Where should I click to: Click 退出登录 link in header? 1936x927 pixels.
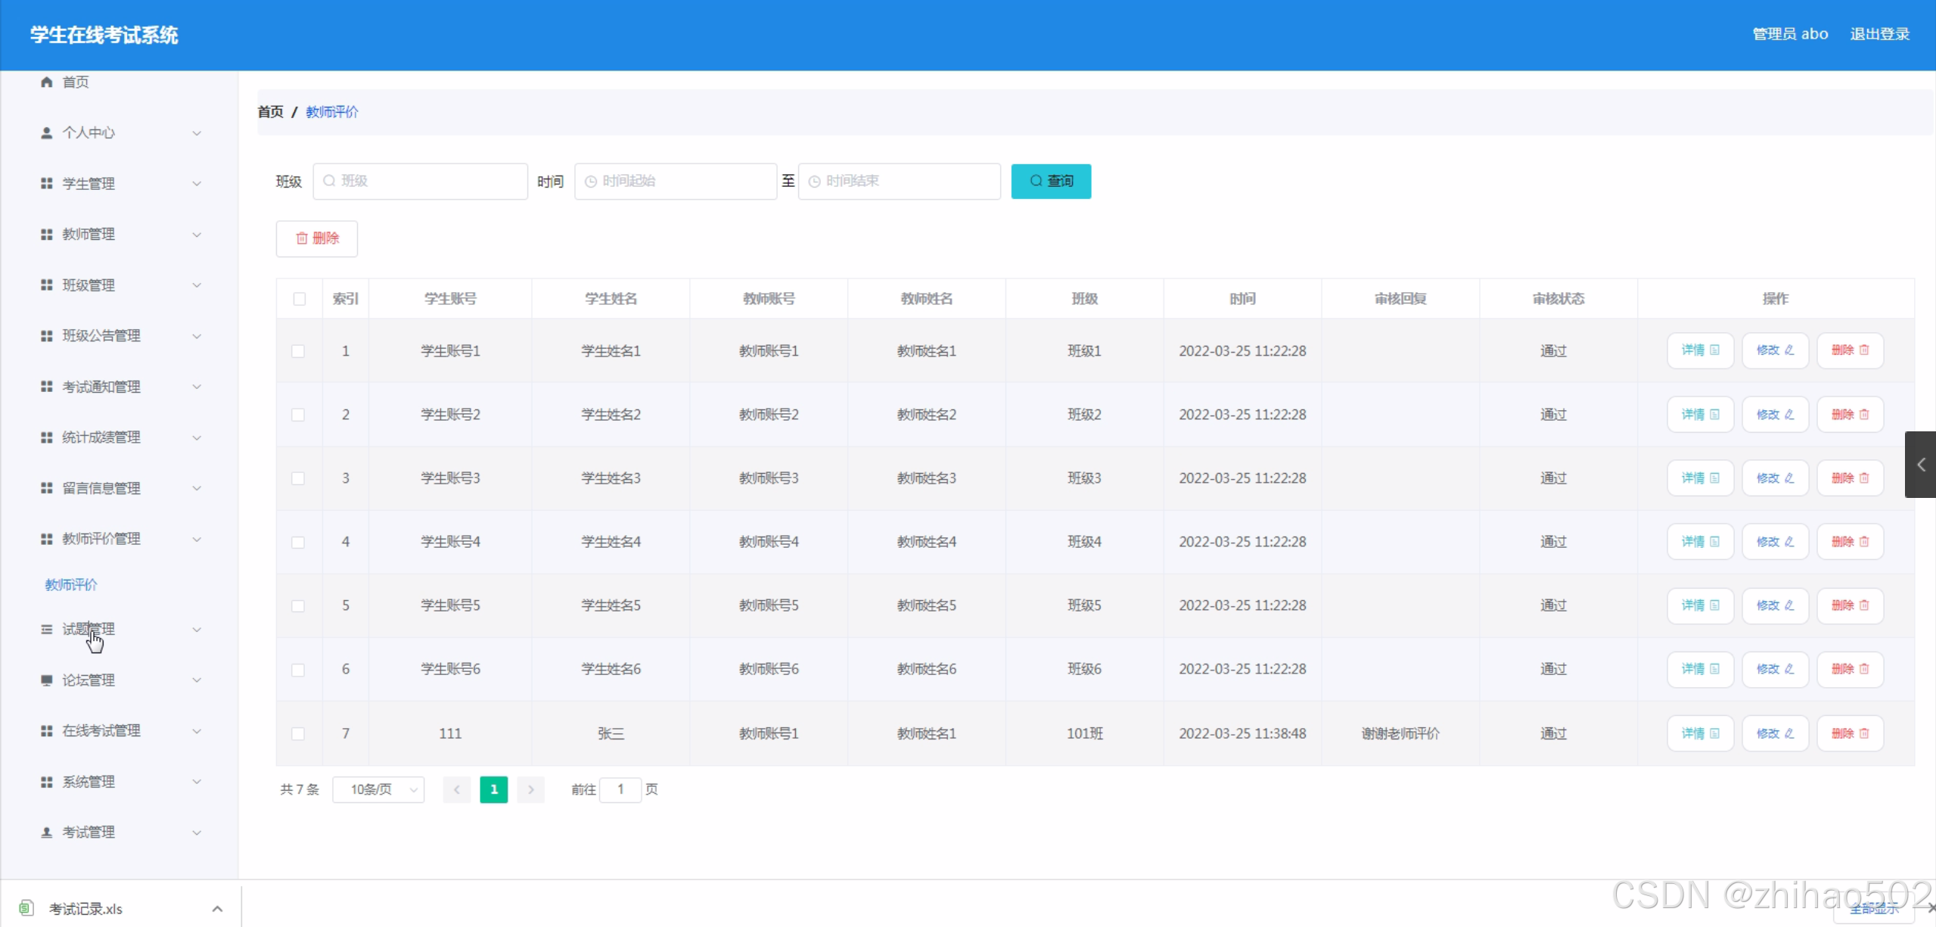click(1879, 34)
